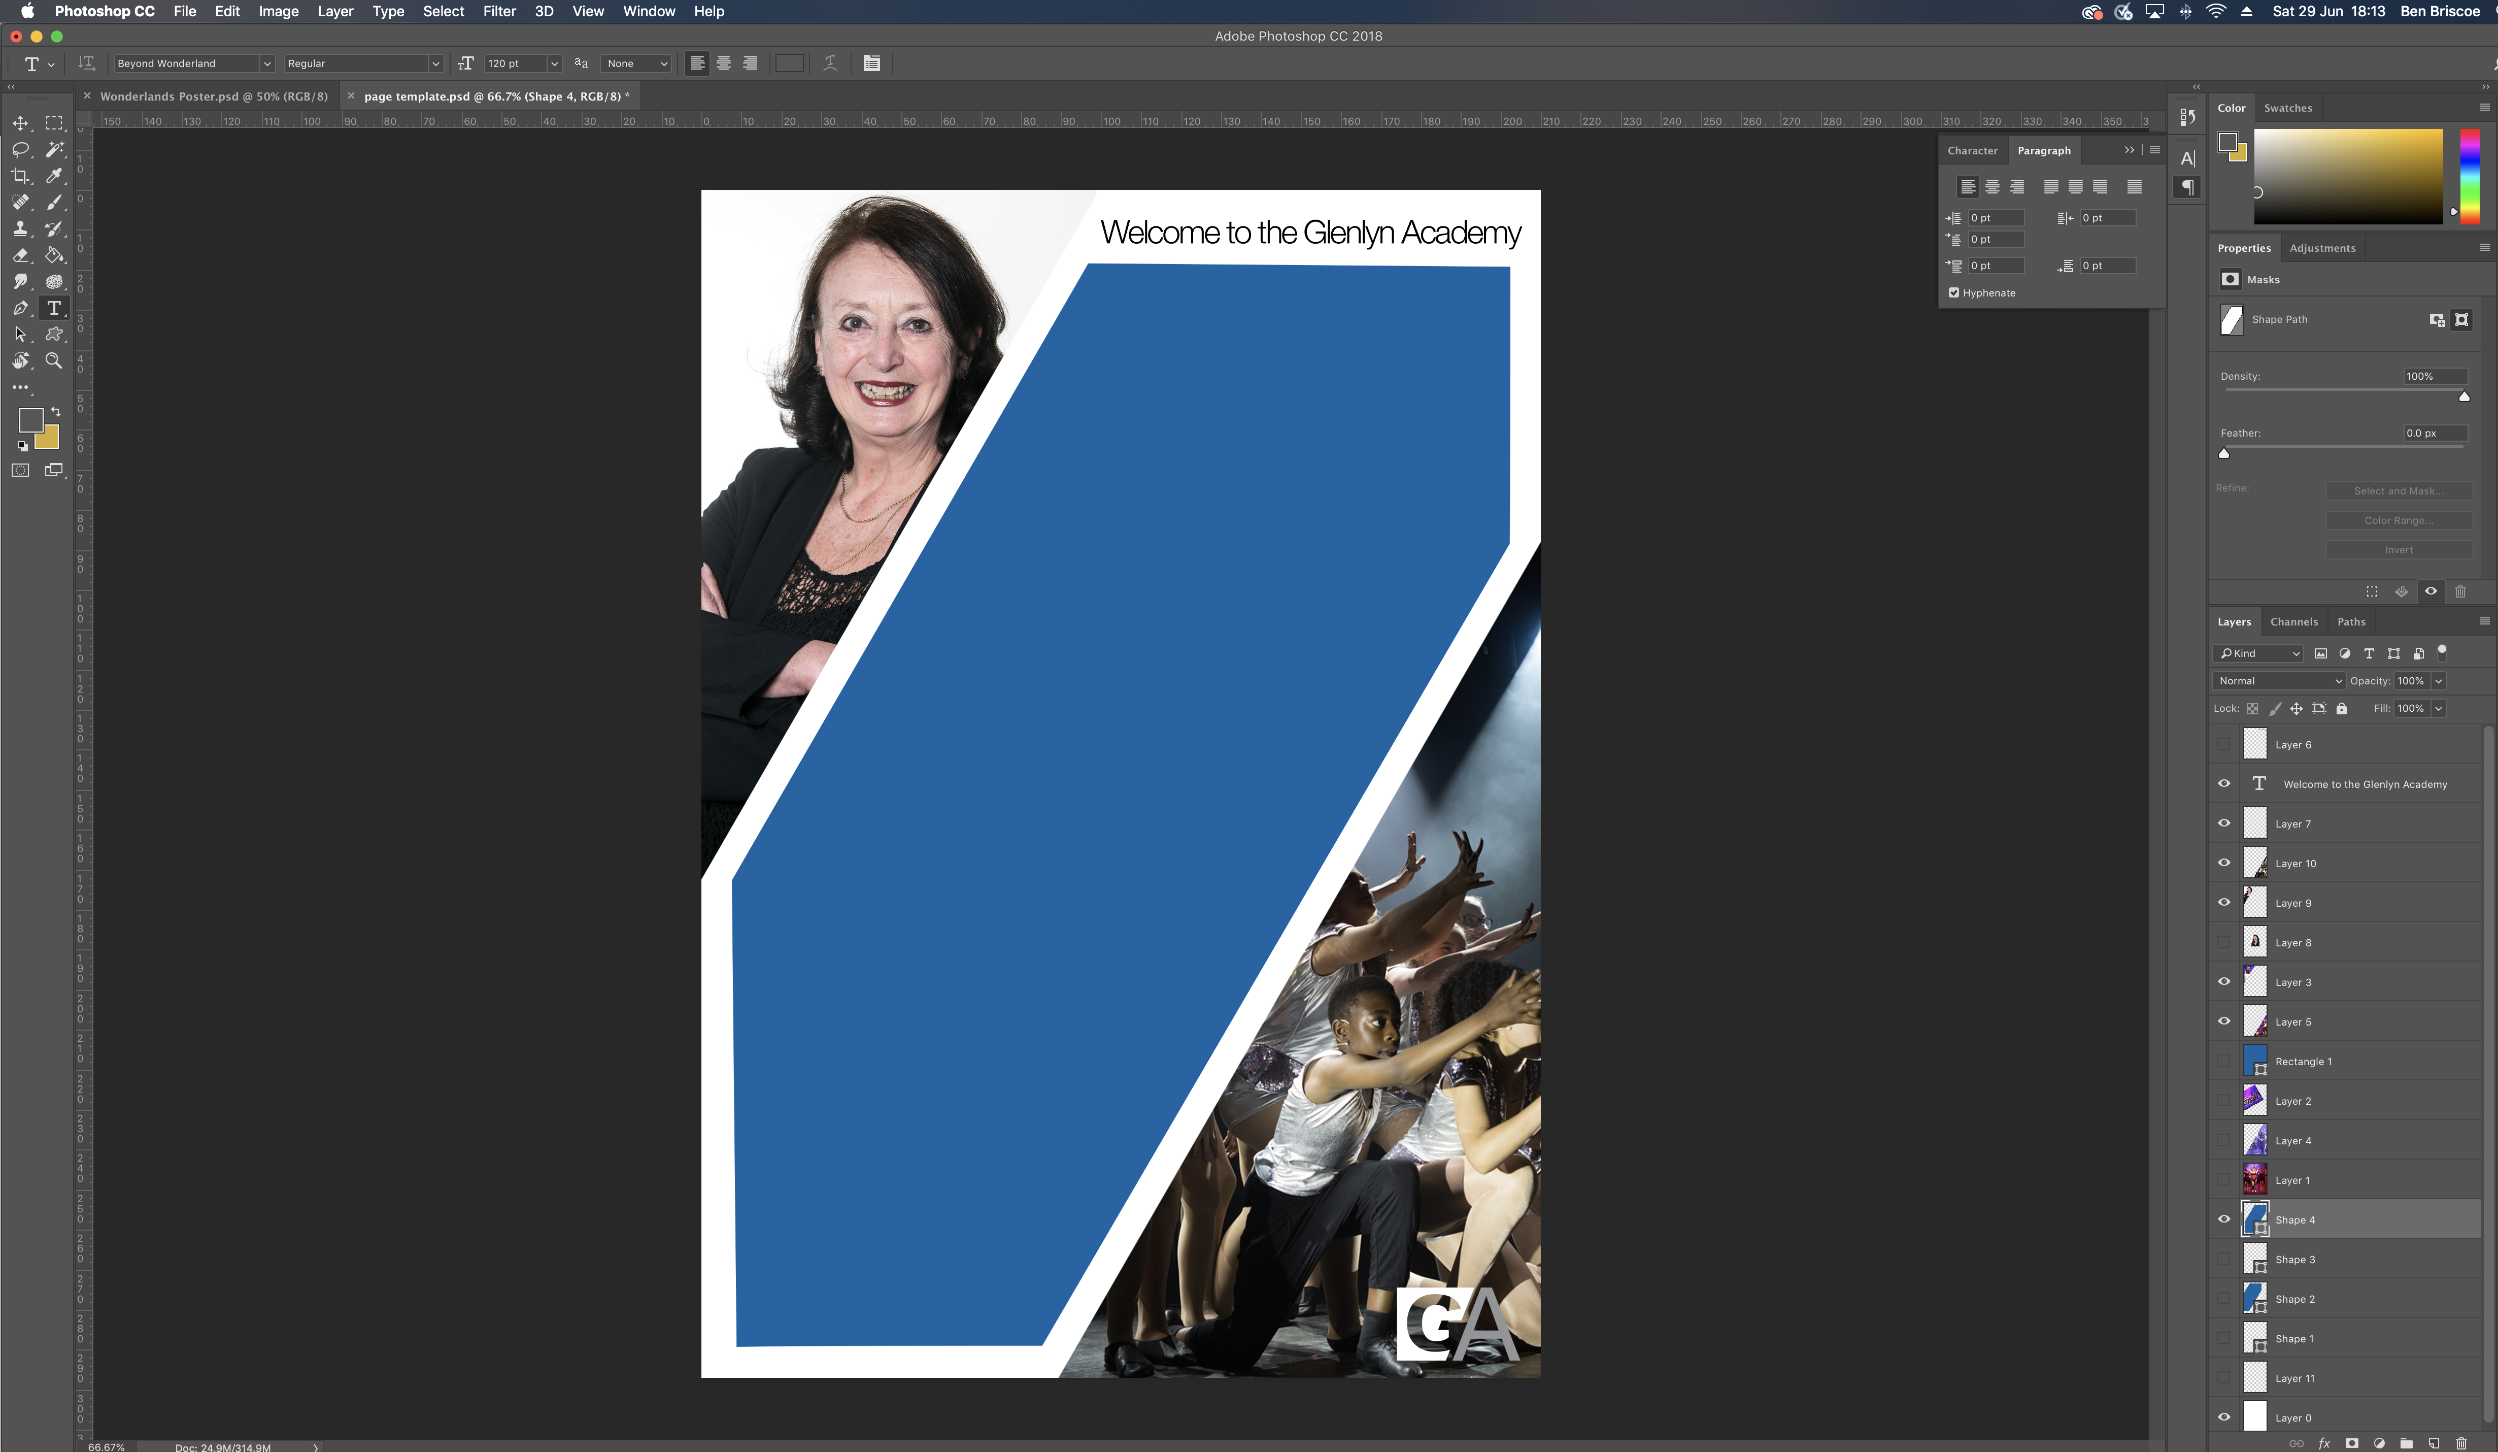Toggle Quick Mask mode
Image resolution: width=2498 pixels, height=1452 pixels.
pos(20,470)
